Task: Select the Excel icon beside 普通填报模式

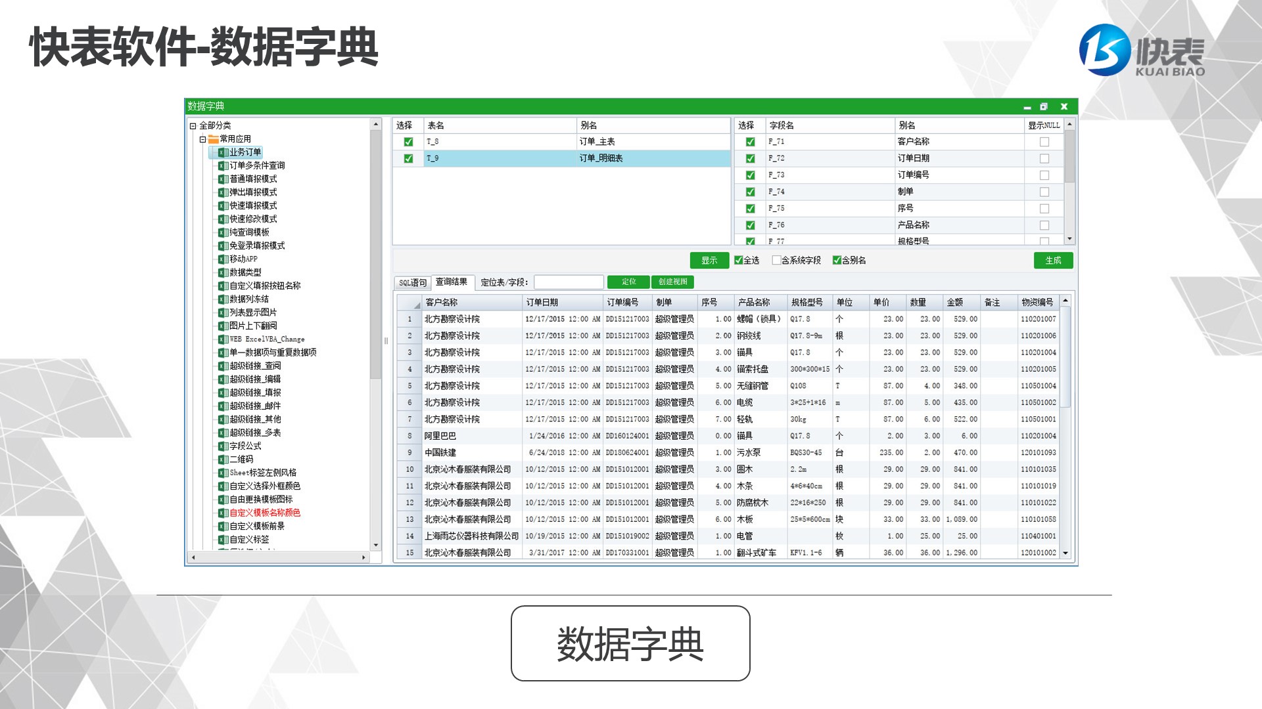Action: coord(223,179)
